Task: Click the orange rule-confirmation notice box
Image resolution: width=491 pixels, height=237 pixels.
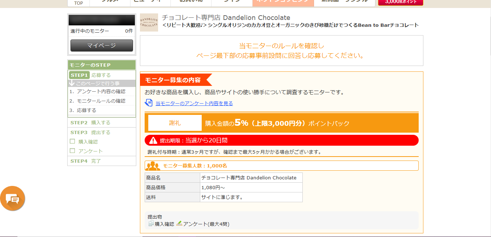Action: pyautogui.click(x=282, y=51)
